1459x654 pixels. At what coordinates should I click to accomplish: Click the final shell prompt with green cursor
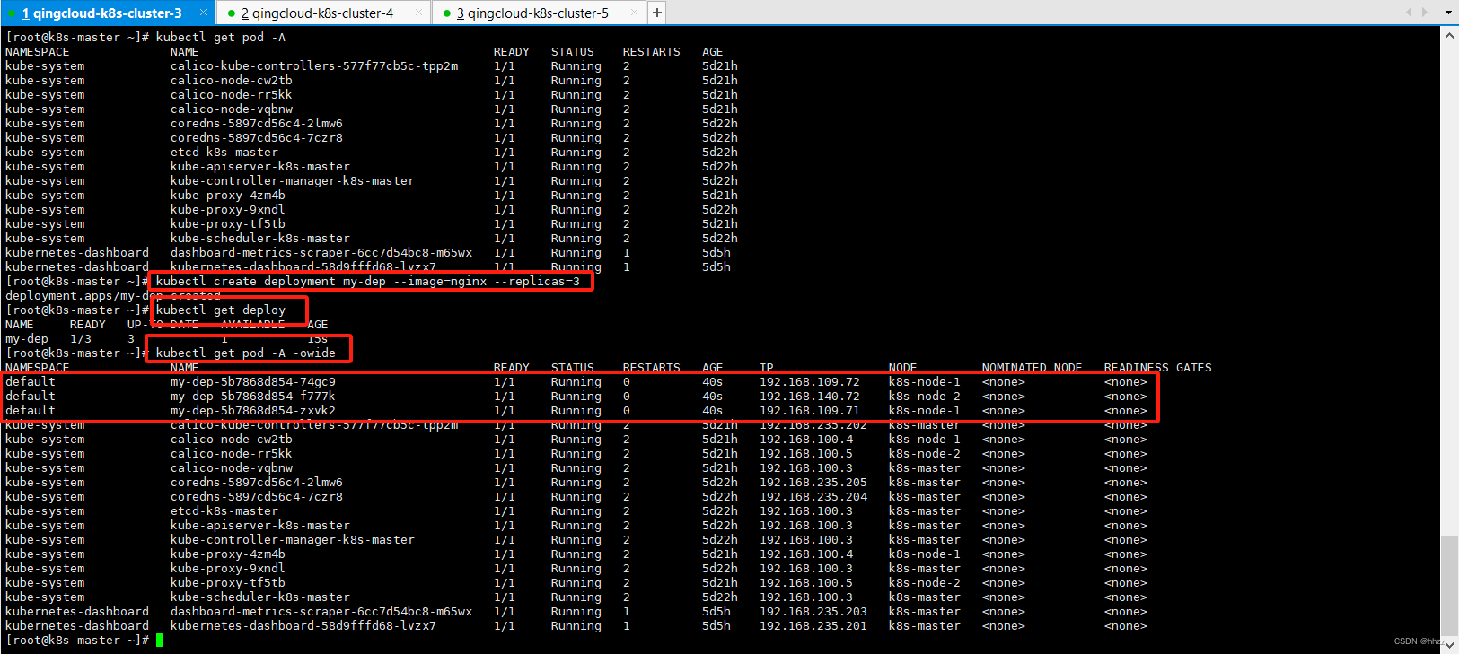(x=83, y=640)
